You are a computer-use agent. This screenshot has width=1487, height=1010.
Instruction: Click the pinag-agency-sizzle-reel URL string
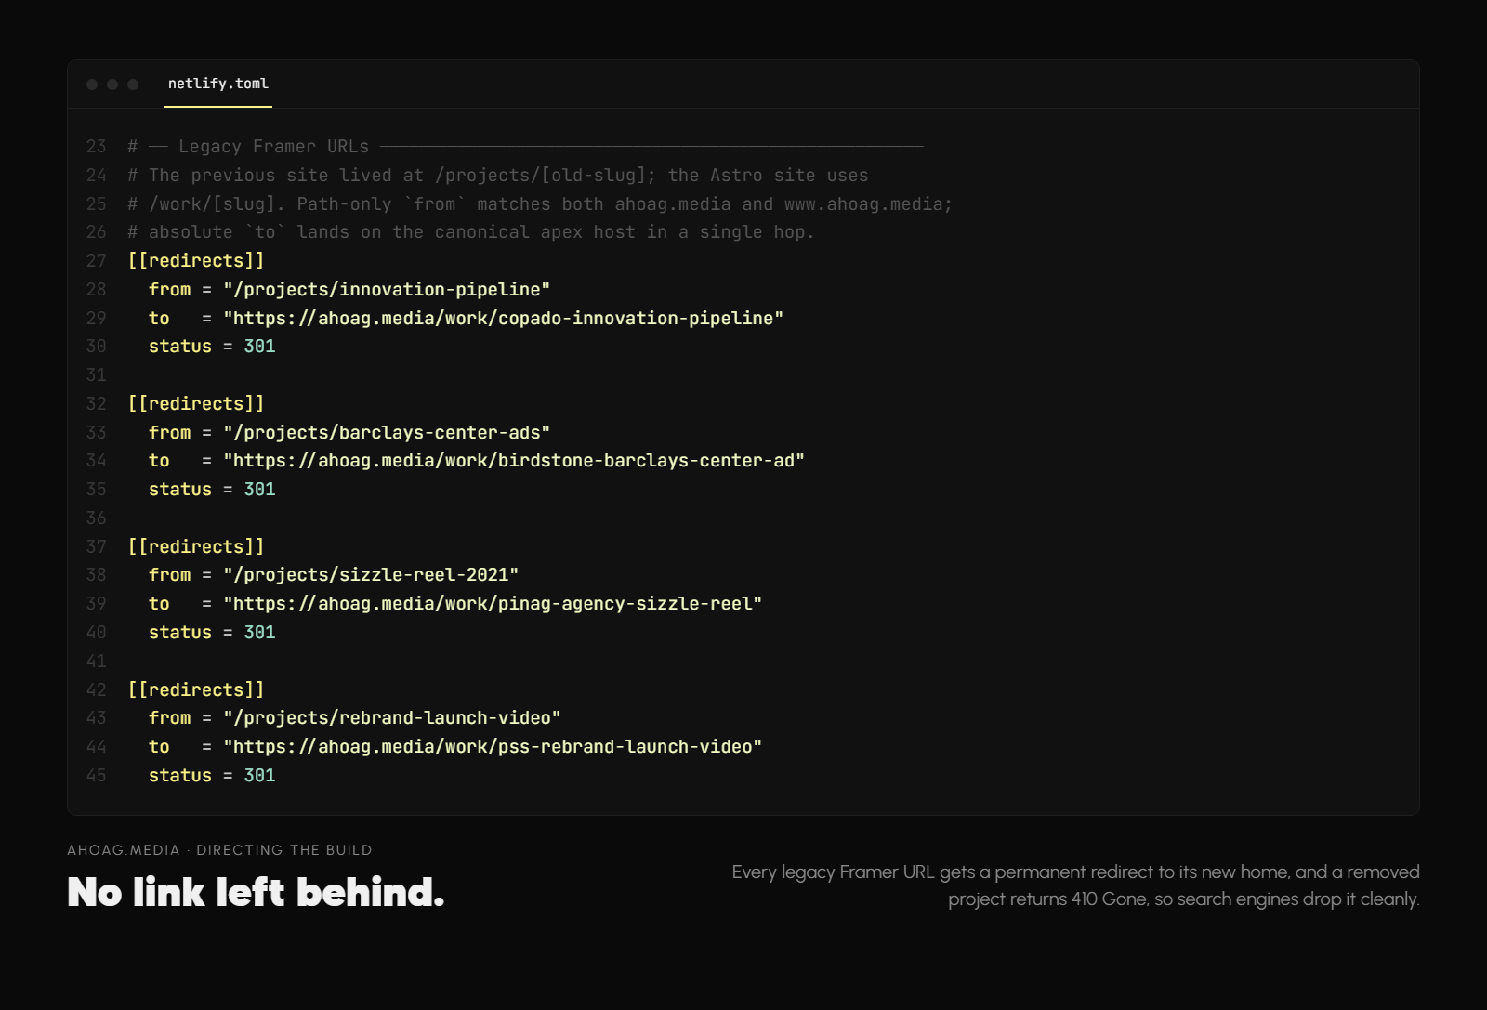coord(493,604)
